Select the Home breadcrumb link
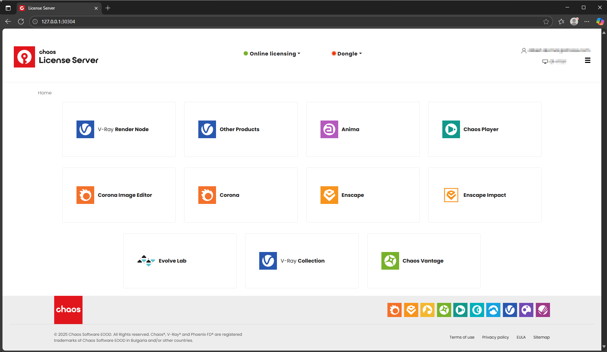 tap(45, 93)
